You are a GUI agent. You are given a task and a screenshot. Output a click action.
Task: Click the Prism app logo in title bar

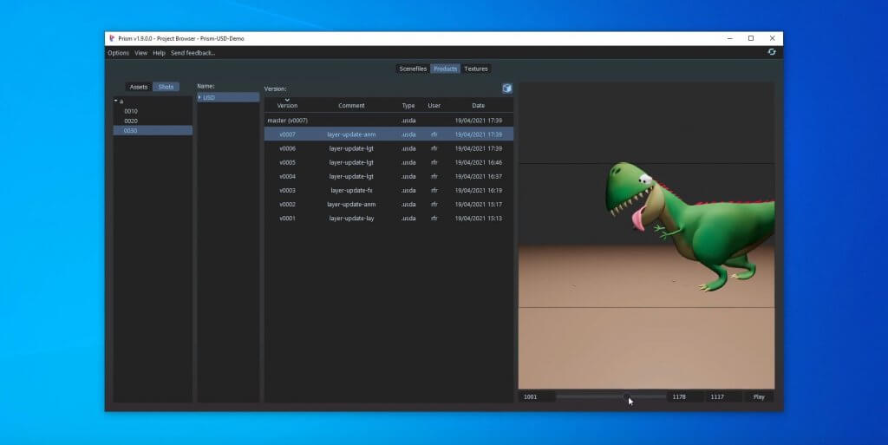[112, 38]
